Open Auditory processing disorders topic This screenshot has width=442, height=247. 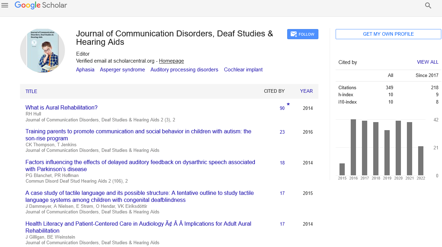pyautogui.click(x=184, y=70)
